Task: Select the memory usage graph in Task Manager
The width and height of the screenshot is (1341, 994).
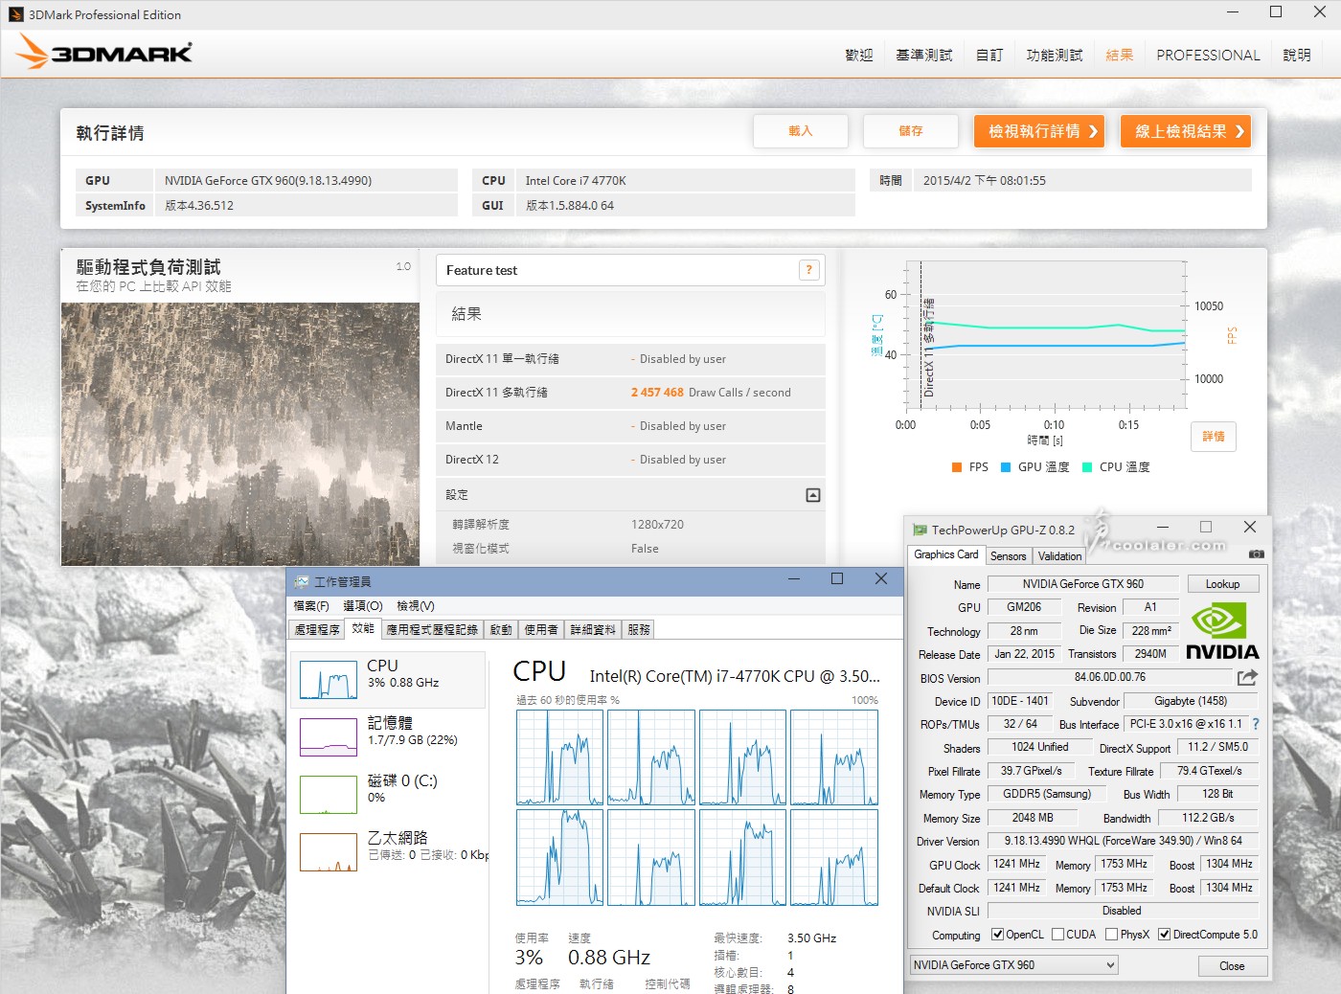Action: click(x=329, y=737)
